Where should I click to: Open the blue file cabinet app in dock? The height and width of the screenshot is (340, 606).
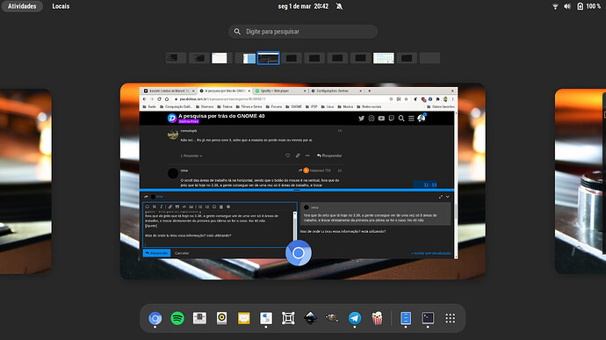[406, 318]
